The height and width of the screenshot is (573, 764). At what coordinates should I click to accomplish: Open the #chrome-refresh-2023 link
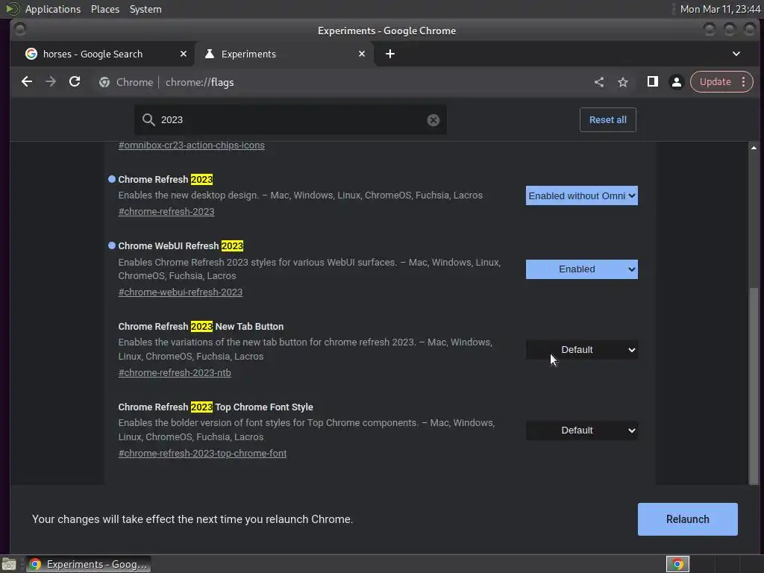[166, 211]
